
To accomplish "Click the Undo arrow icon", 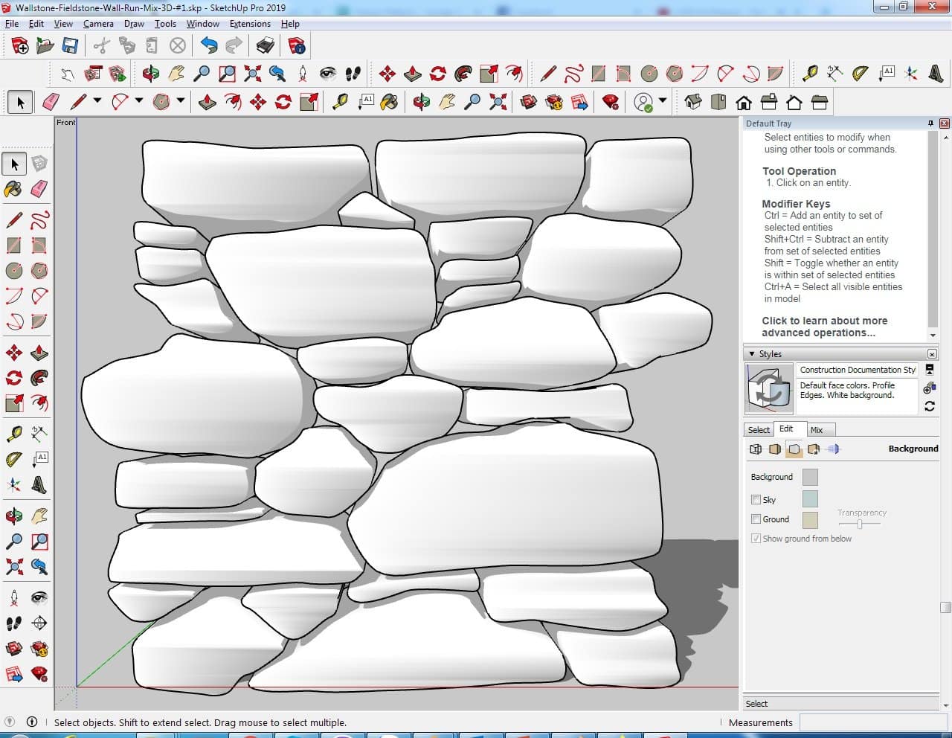I will pyautogui.click(x=209, y=46).
